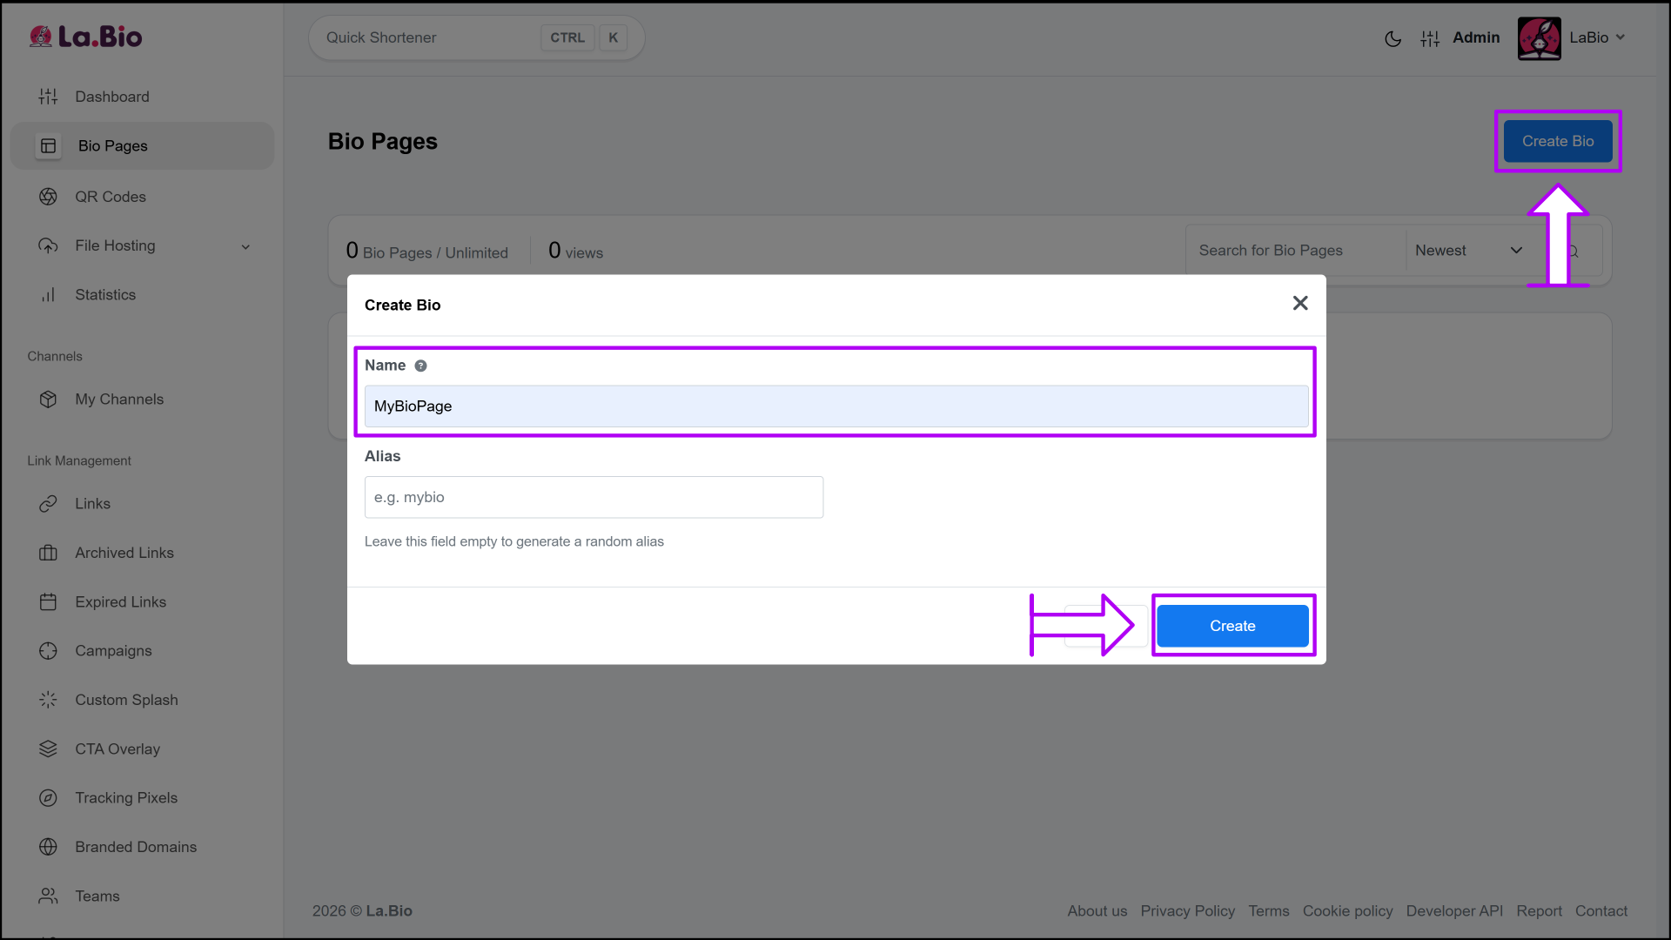
Task: Select the CTA Overlay layers icon
Action: 48,749
